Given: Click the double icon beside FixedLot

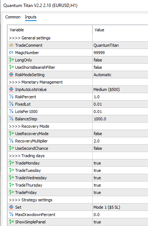Looking at the screenshot, I should (x=11, y=104).
